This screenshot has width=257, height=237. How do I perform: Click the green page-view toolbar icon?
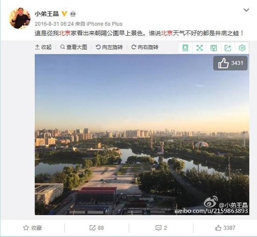[x=185, y=48]
